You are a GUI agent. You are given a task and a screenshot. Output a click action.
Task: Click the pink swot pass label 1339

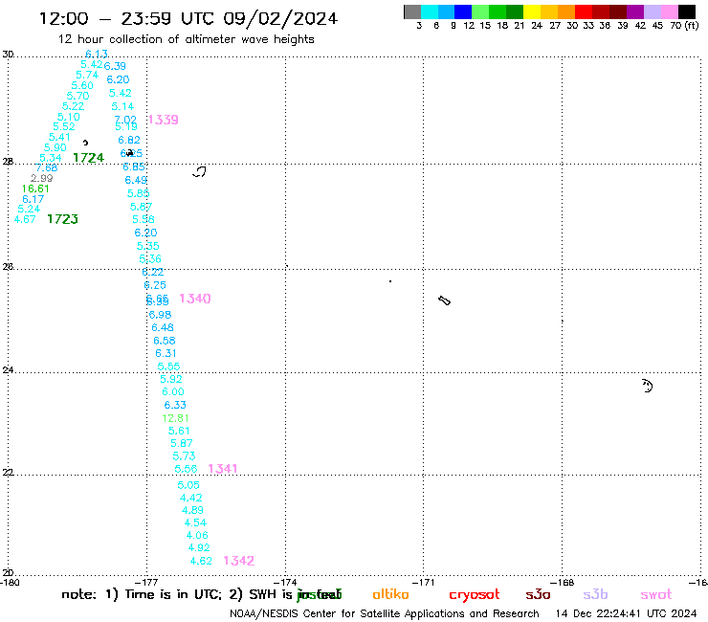click(164, 120)
